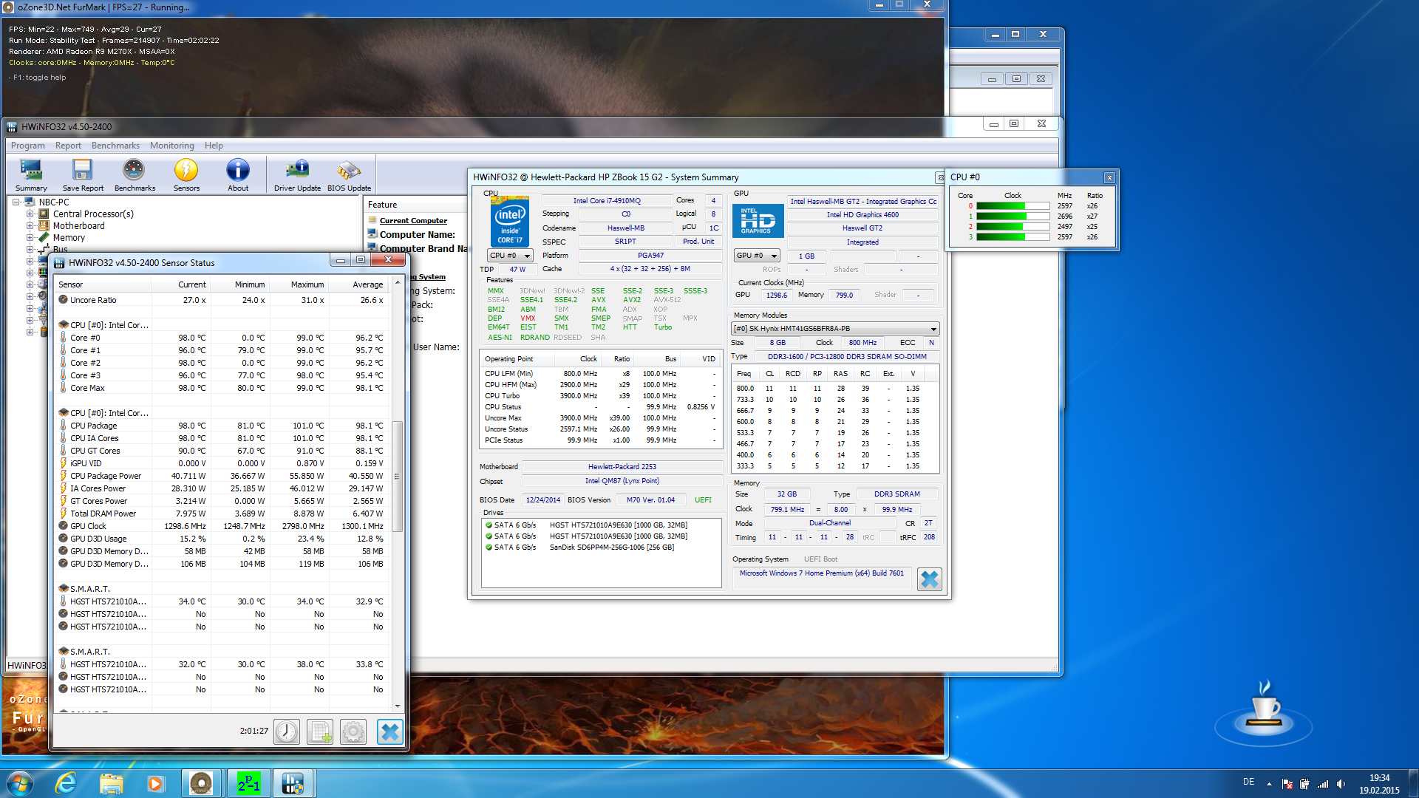Click the power plug tray icon
Viewport: 1419px width, 798px height.
click(x=1304, y=784)
